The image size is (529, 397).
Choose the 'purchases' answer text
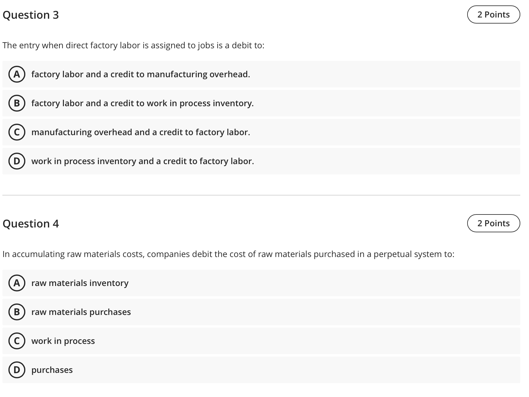pyautogui.click(x=52, y=370)
